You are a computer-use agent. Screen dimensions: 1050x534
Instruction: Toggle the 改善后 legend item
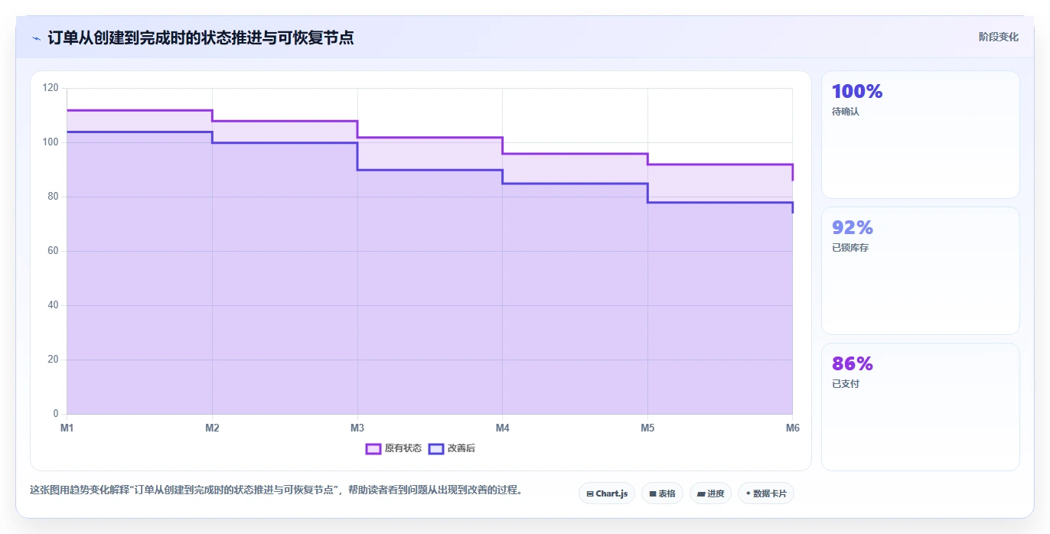click(x=452, y=448)
